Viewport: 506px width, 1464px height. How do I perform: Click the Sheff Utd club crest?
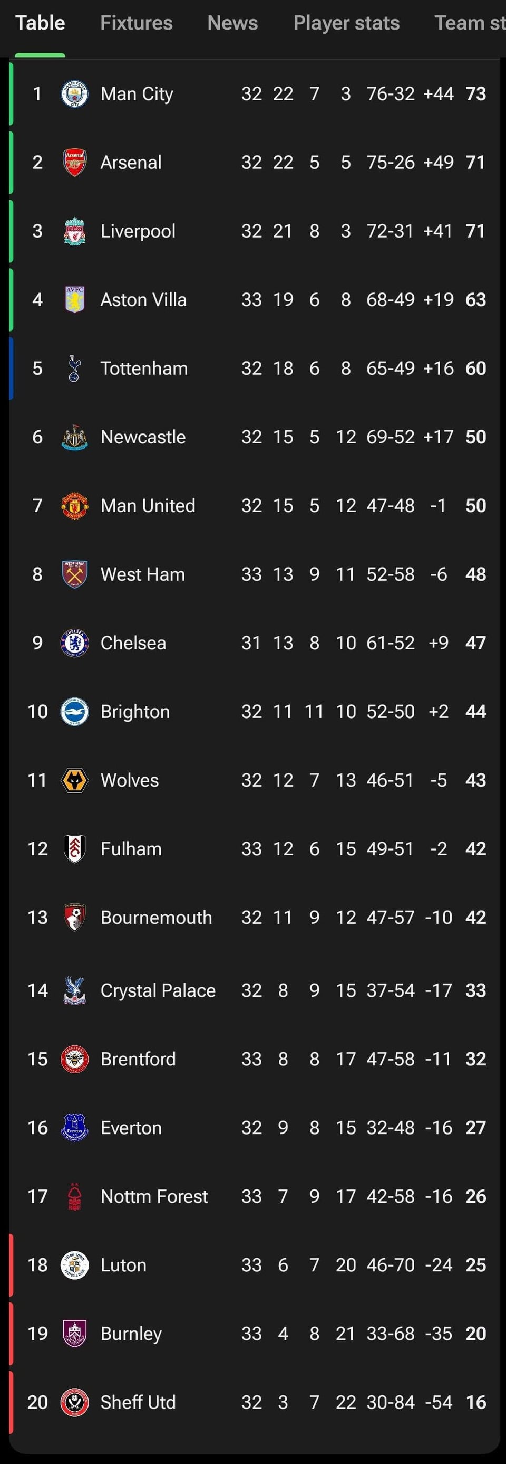pos(74,1402)
